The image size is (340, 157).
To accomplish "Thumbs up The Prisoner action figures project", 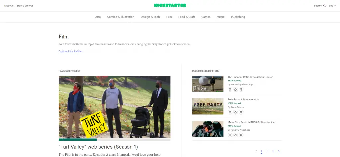I will coord(236,90).
